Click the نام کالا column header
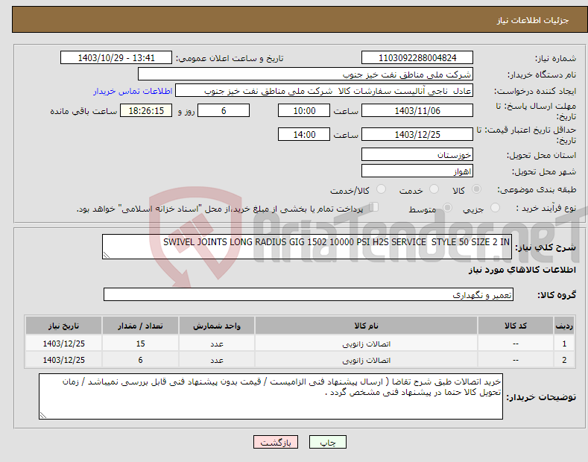The width and height of the screenshot is (588, 462). pos(366,326)
